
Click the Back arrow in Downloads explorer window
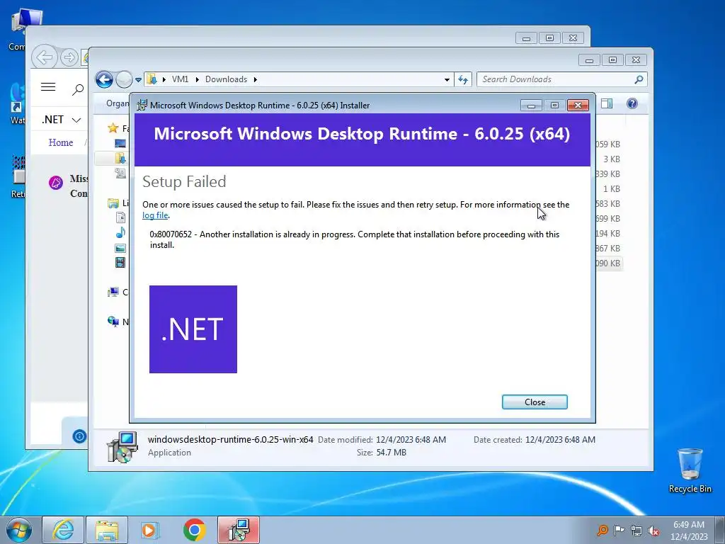[x=105, y=79]
